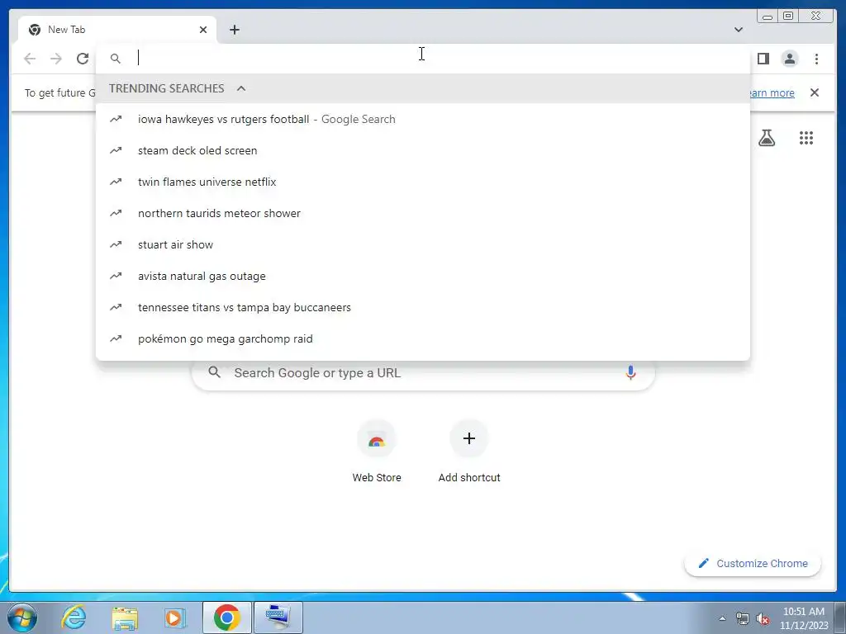Viewport: 846px width, 634px height.
Task: Select suggestion twin flames universe netflix
Action: click(422, 182)
